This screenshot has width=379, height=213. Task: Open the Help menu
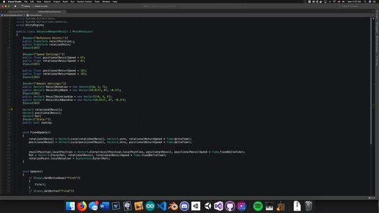(115, 1)
